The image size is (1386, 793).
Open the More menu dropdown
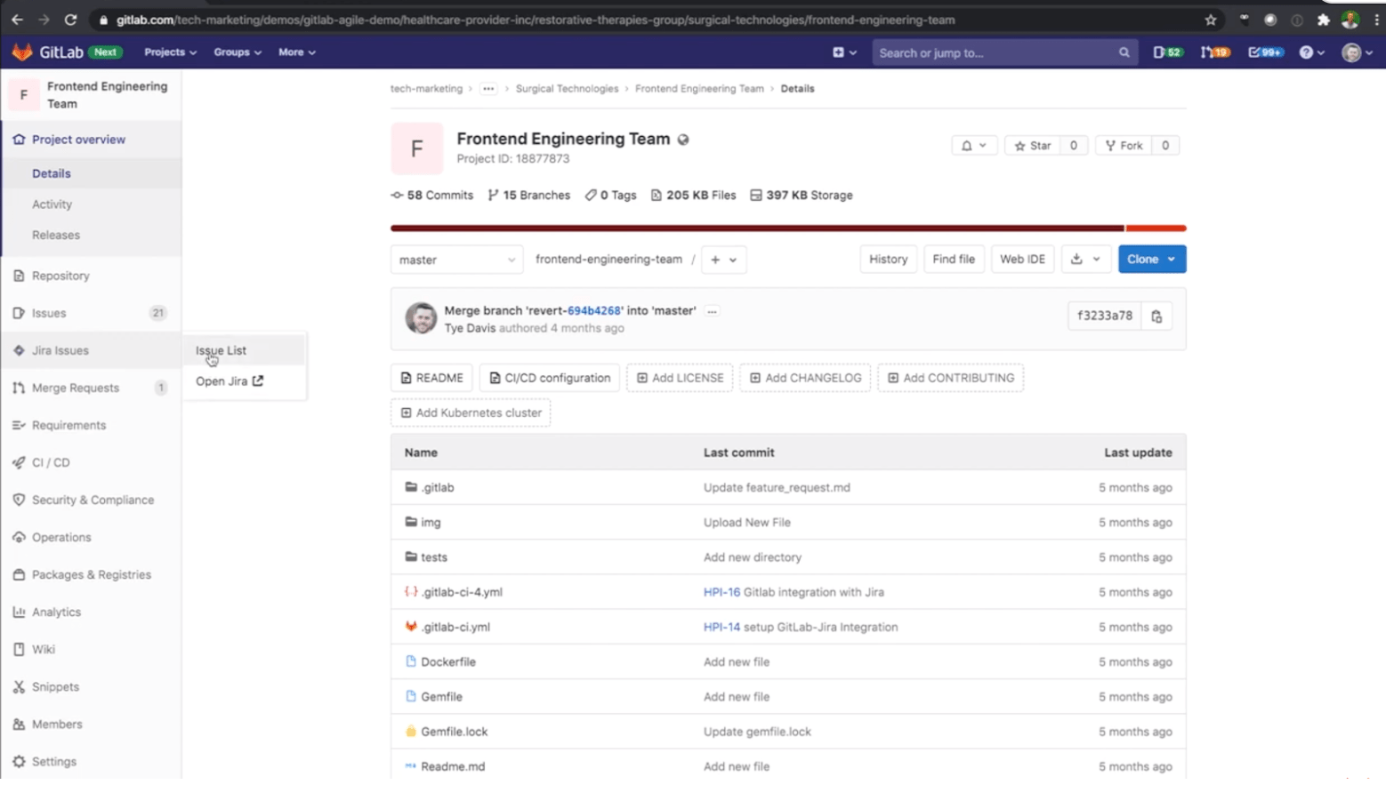[296, 52]
